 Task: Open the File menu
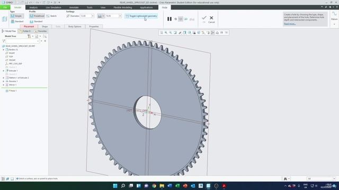(x=5, y=7)
